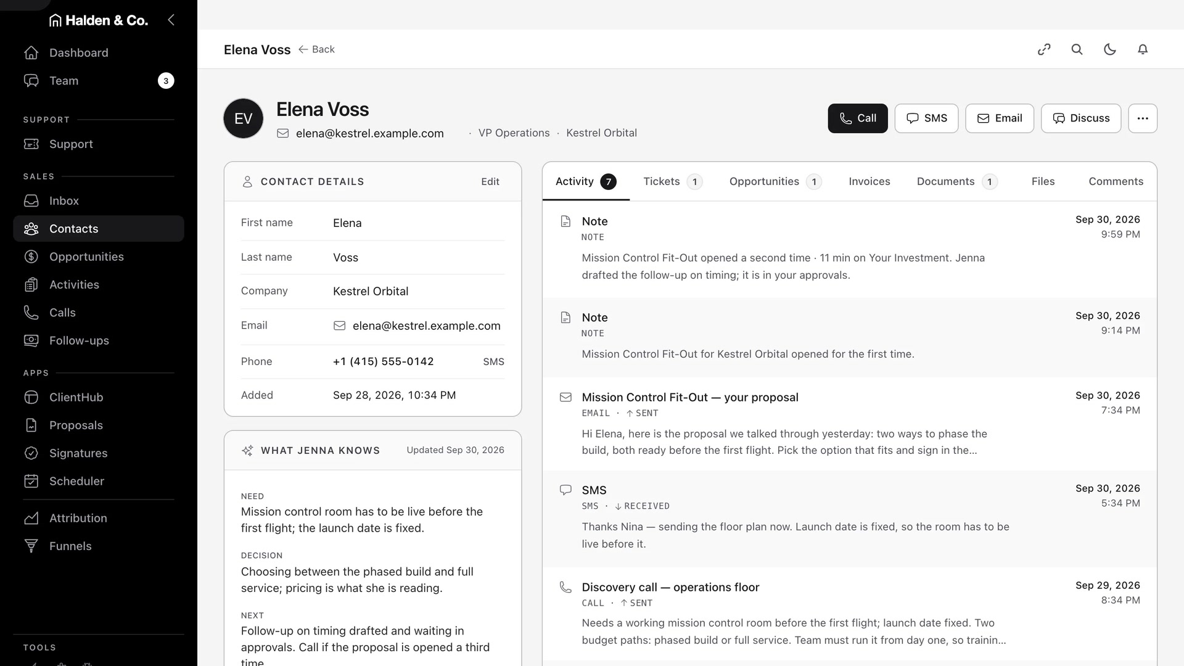Open the note logged at 9:59 PM
This screenshot has height=666, width=1184.
850,250
